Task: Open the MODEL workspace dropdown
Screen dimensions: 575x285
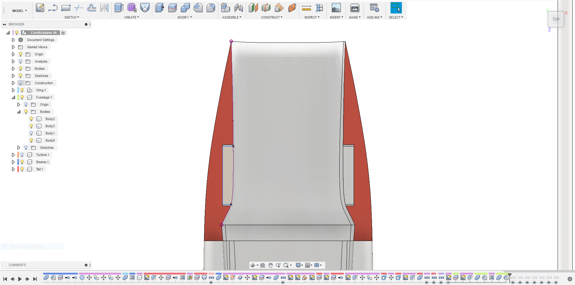Action: [x=19, y=11]
